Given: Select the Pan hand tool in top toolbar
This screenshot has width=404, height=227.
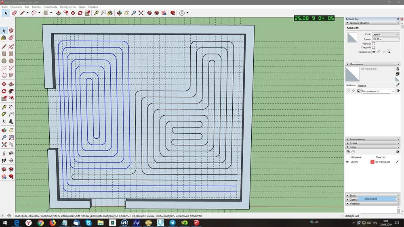Looking at the screenshot, I should pyautogui.click(x=126, y=13).
